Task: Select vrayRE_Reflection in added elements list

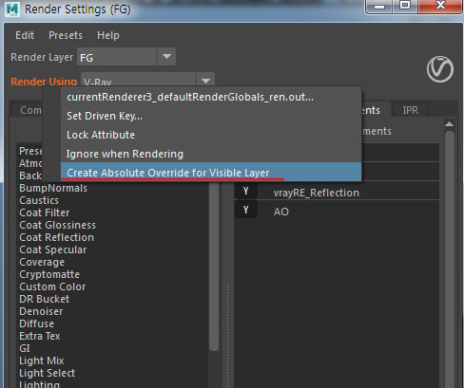Action: (317, 193)
